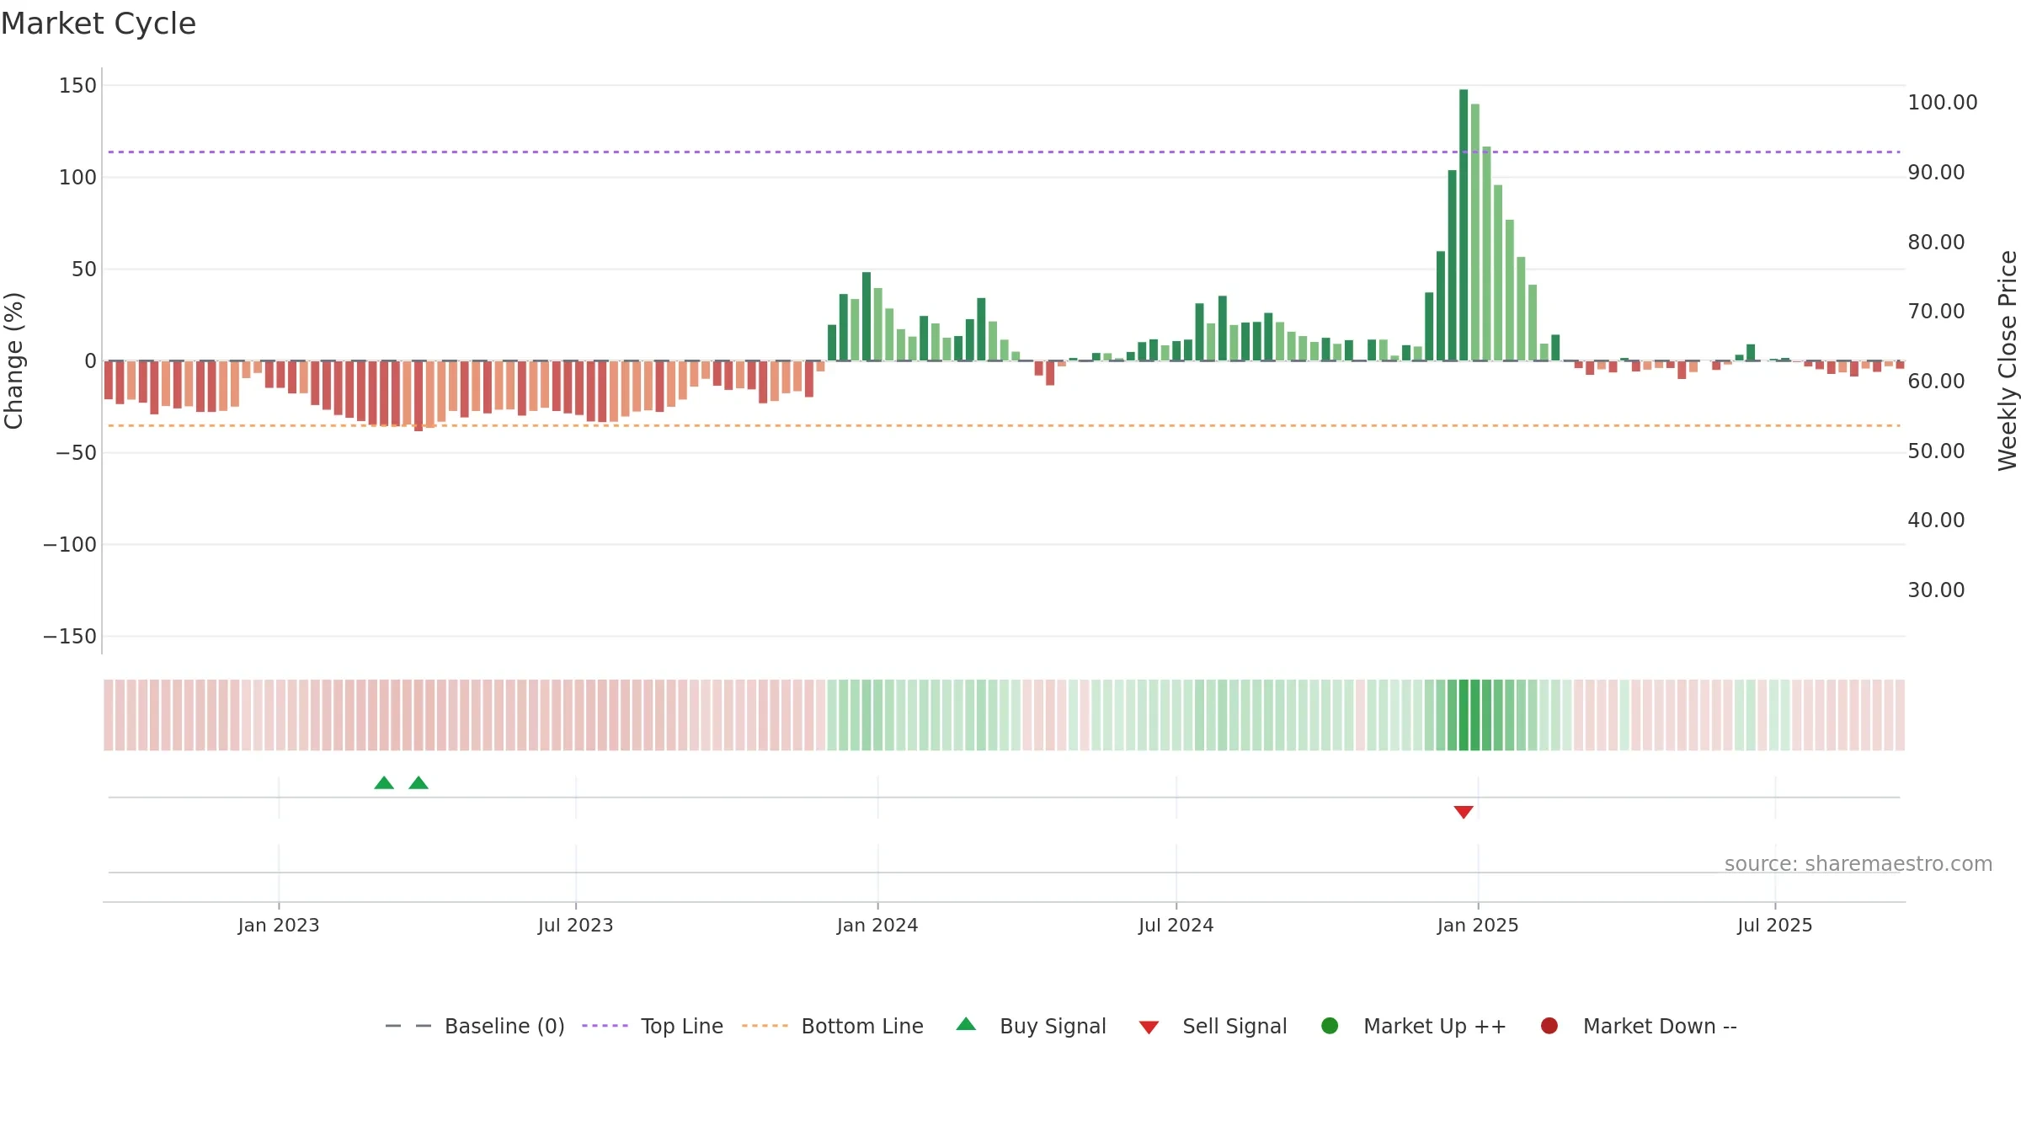Click the 'Jan 2025' x-axis label
Image resolution: width=2021 pixels, height=1137 pixels.
[x=1478, y=926]
